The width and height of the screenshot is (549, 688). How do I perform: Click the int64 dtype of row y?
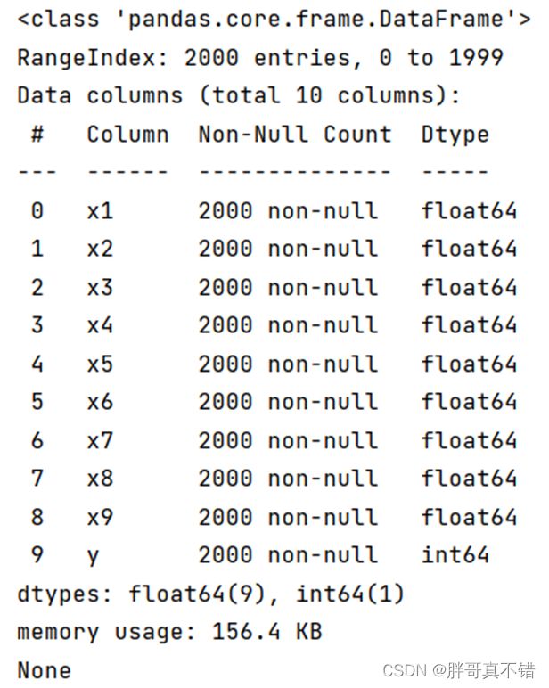click(x=455, y=555)
